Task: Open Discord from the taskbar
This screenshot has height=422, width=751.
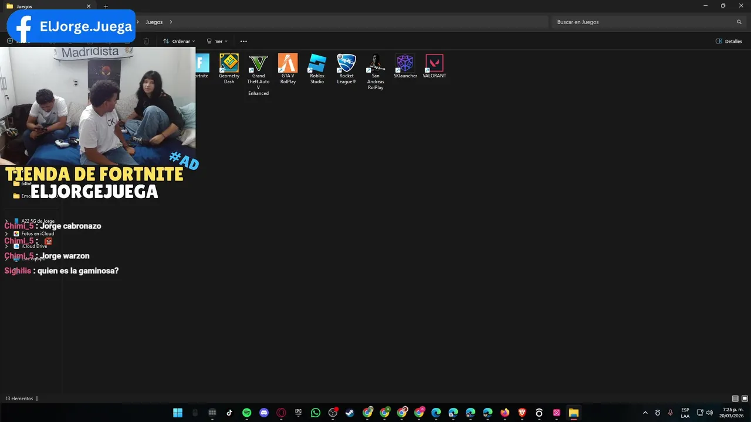Action: 264,413
